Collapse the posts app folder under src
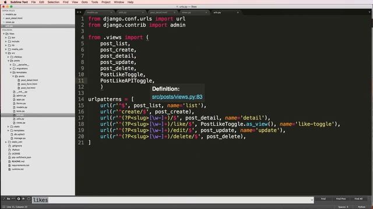This screenshot has width=373, height=209. (x=8, y=60)
